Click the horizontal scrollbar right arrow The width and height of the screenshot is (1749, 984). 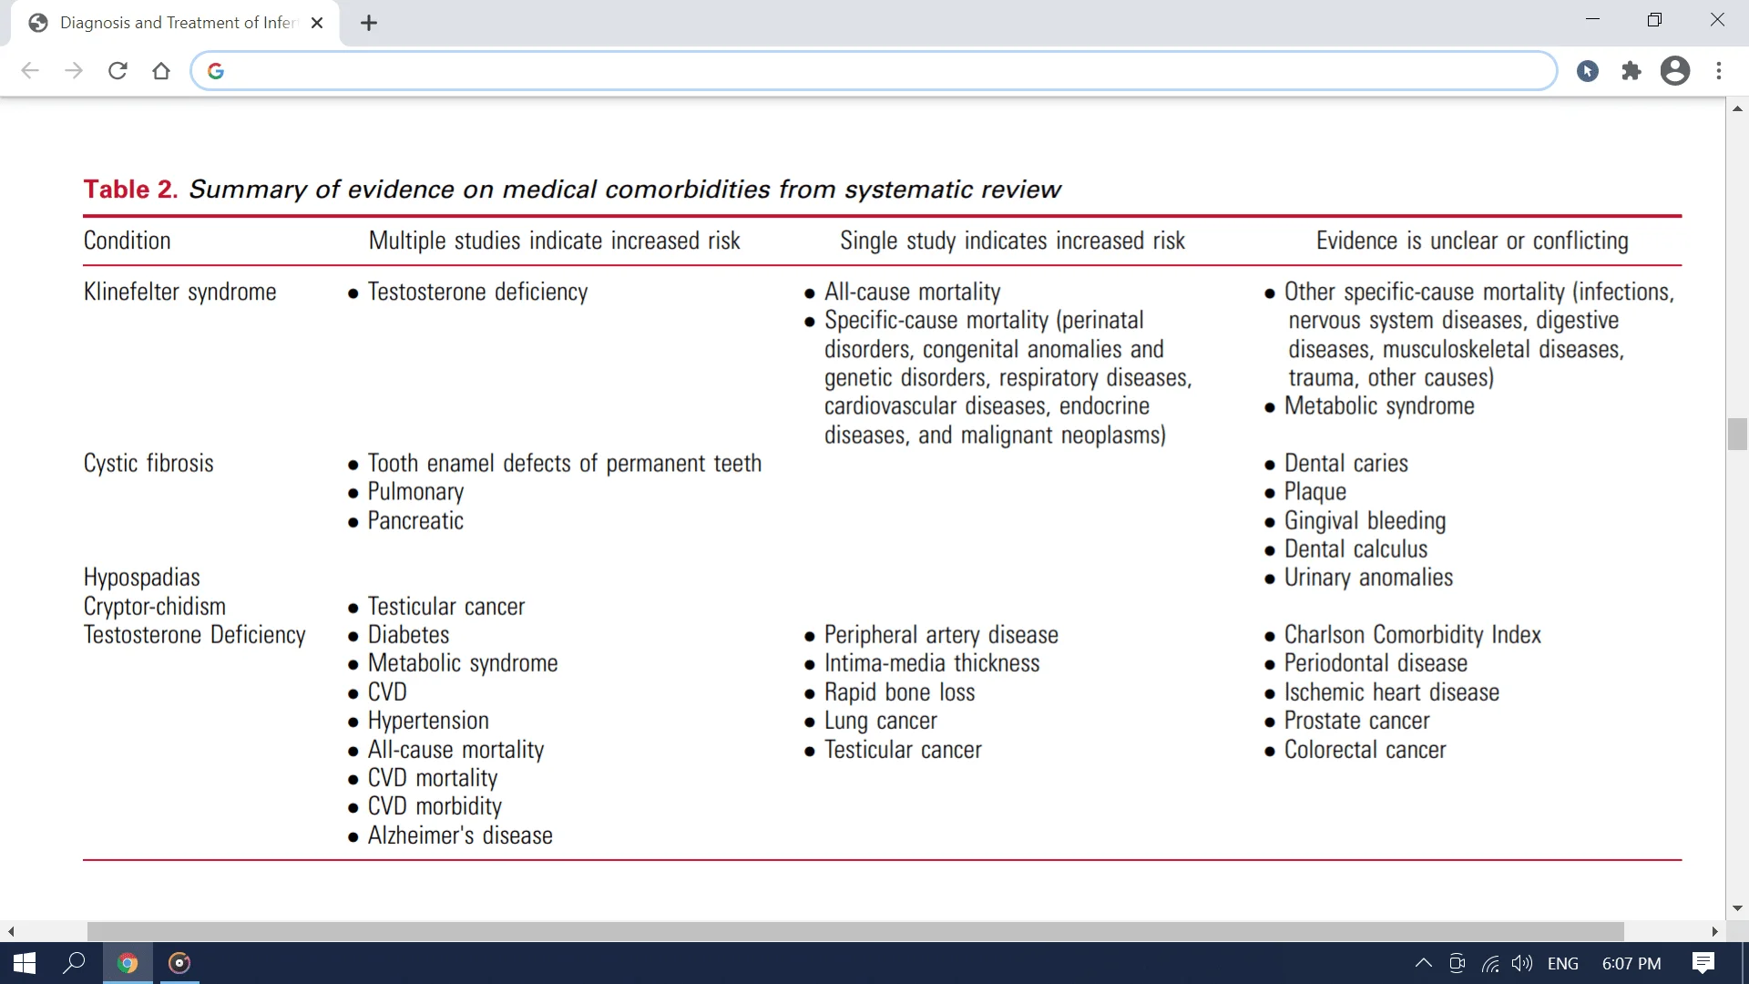click(1714, 931)
